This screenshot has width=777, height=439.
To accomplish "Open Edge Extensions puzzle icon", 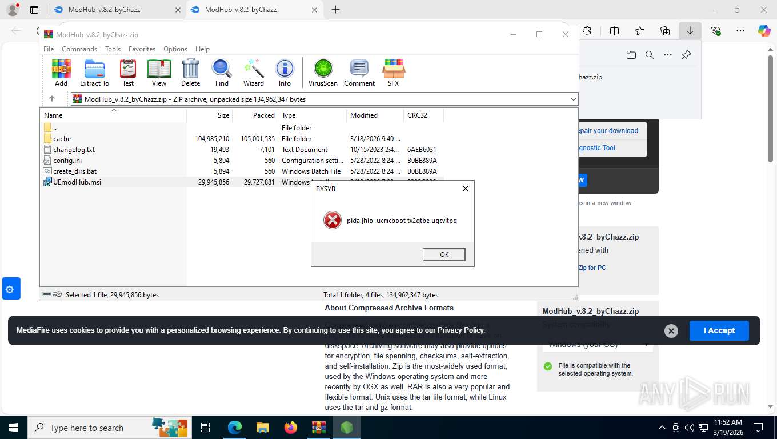I will [587, 31].
